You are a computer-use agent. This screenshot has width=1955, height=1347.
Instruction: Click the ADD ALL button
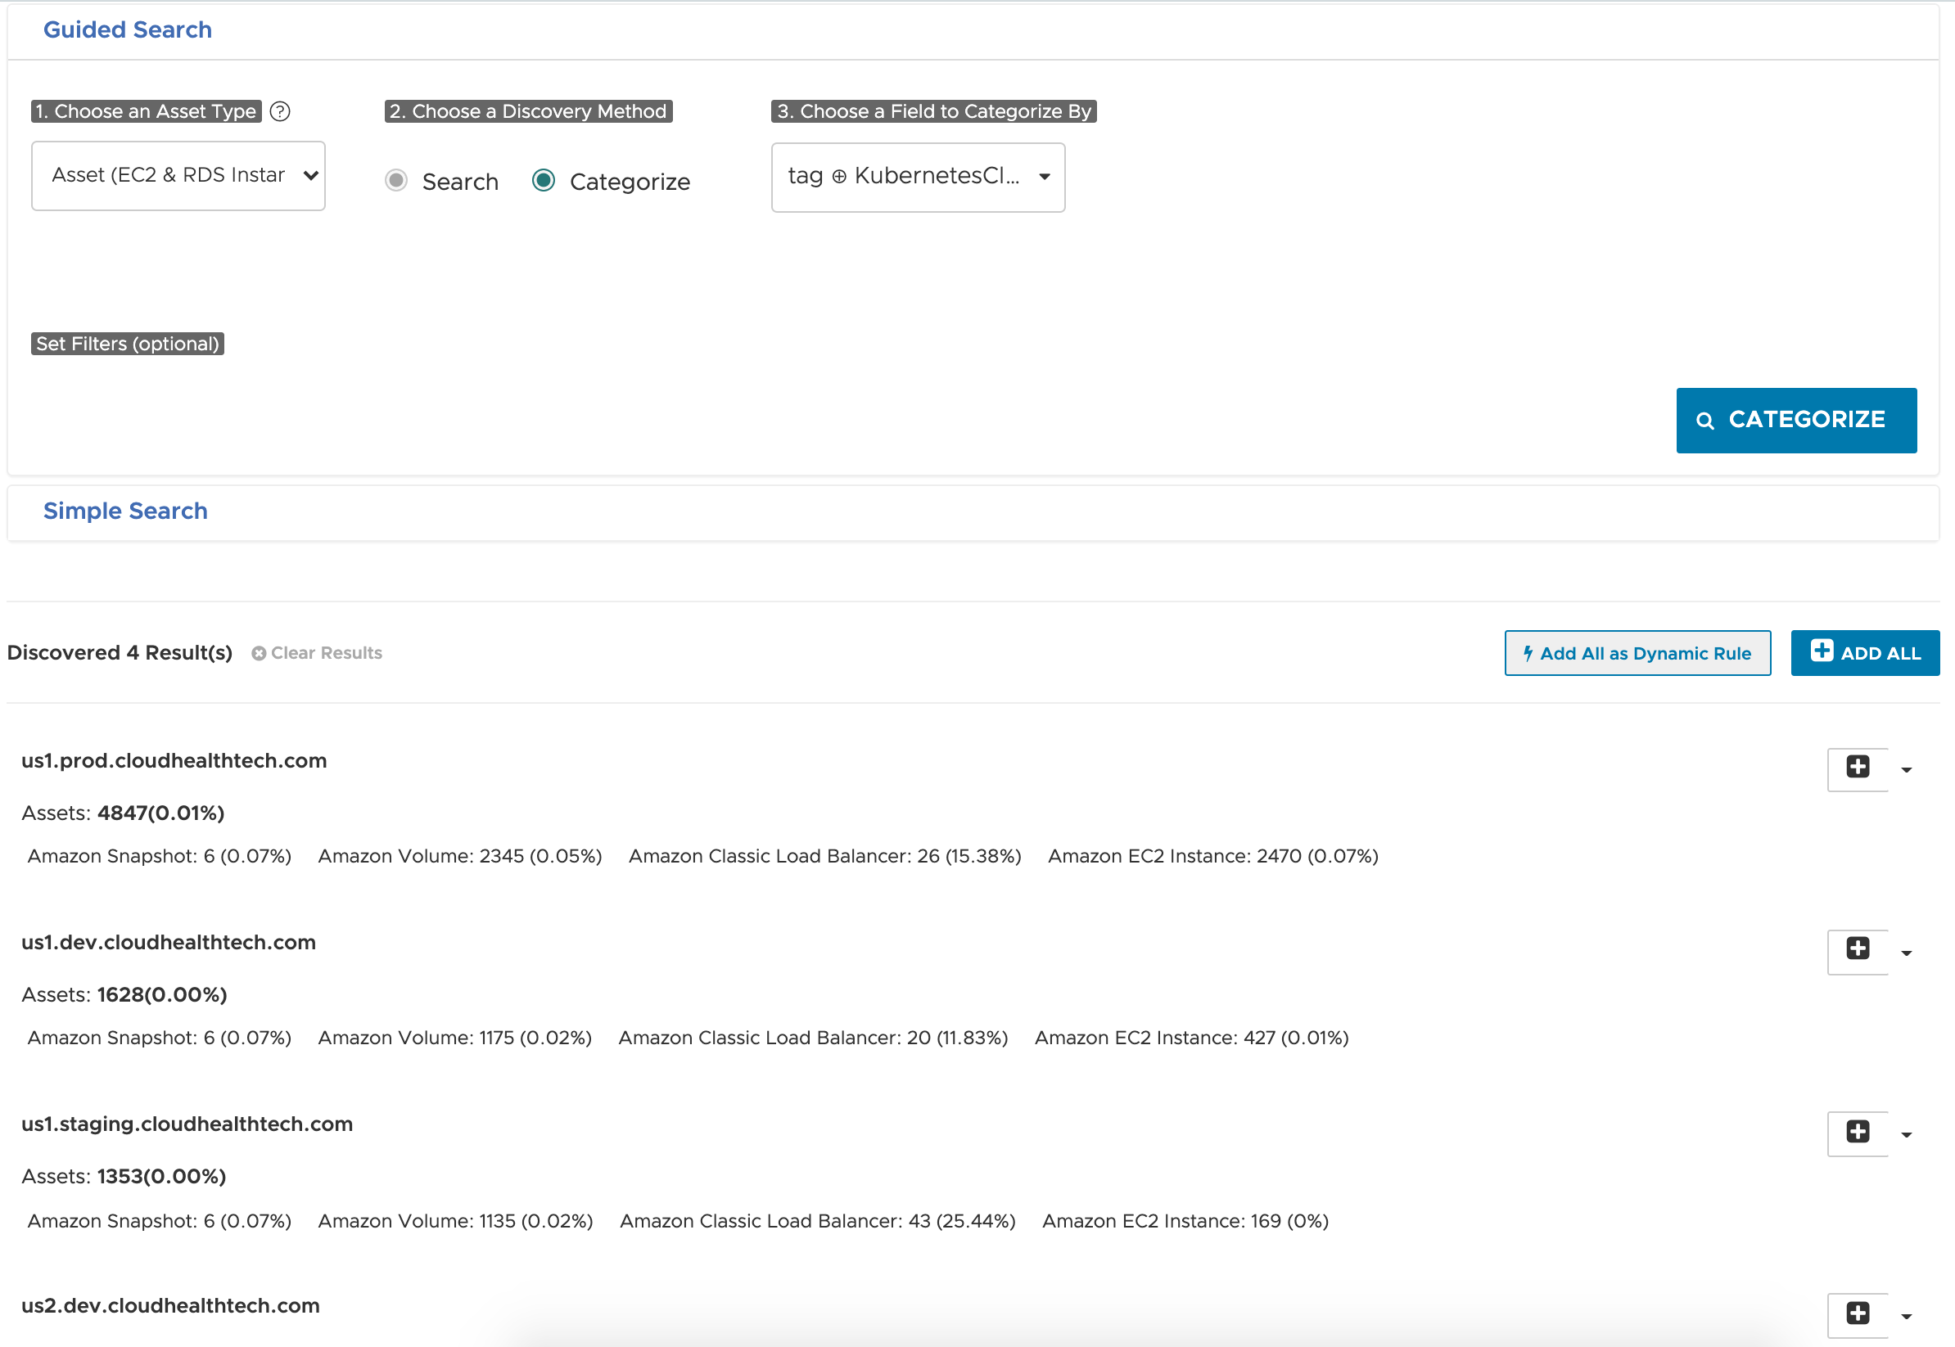pos(1864,652)
